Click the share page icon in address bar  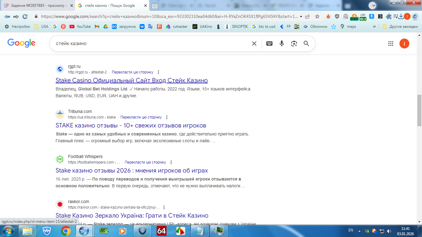(307, 17)
